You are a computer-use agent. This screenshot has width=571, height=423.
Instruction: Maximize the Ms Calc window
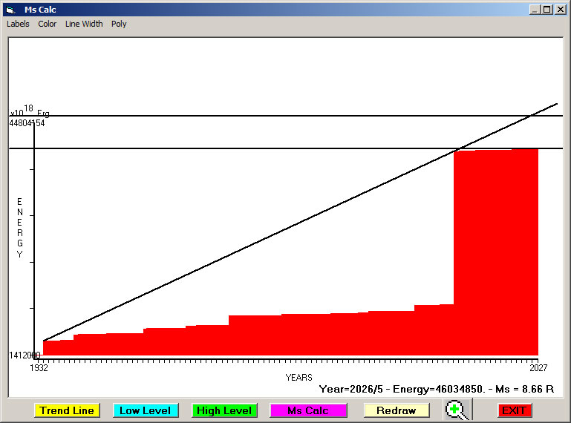547,10
